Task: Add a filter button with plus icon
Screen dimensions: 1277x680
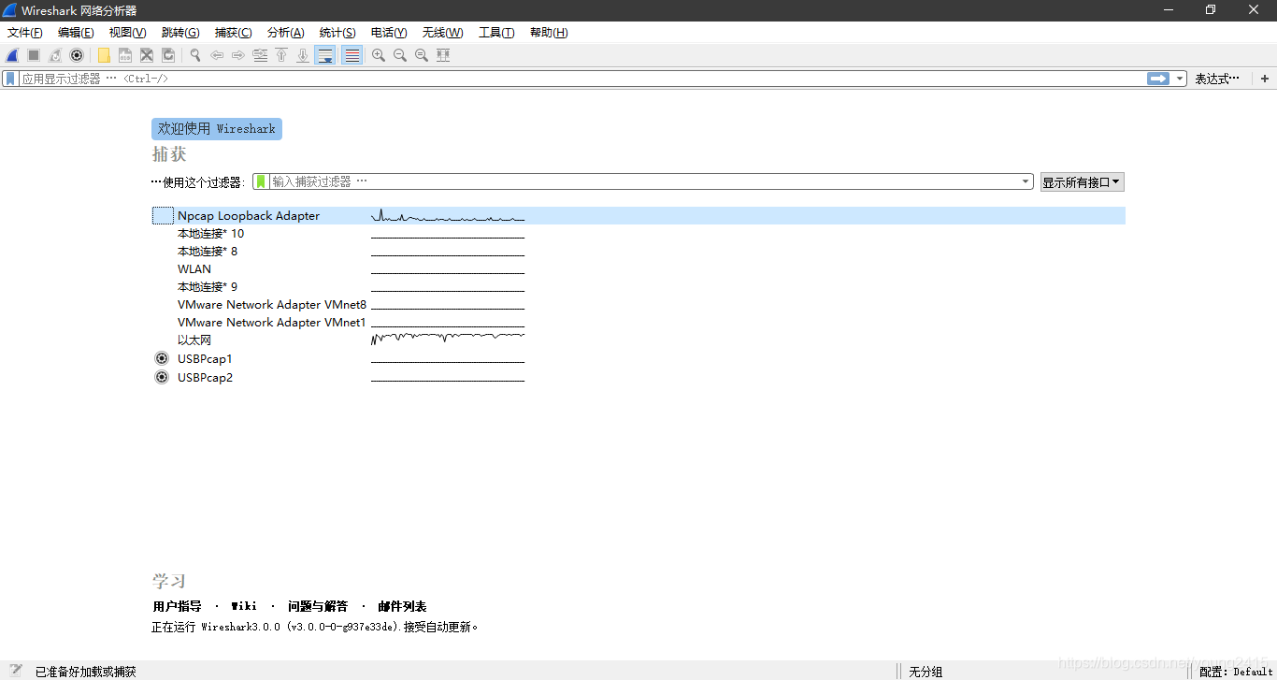Action: point(1265,79)
